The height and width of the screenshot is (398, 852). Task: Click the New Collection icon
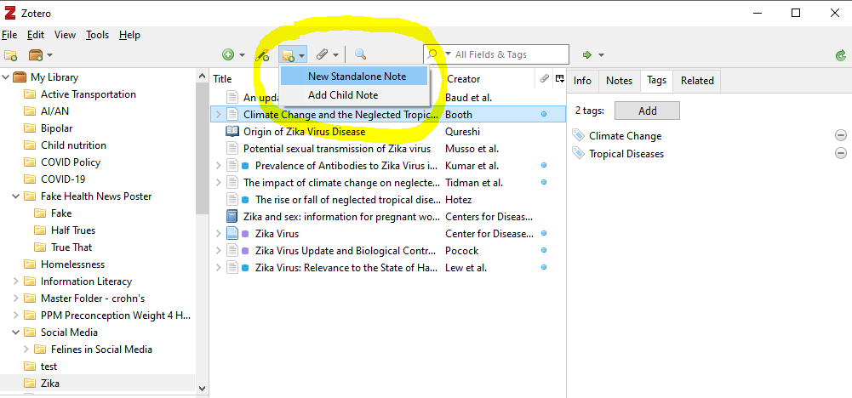point(10,54)
